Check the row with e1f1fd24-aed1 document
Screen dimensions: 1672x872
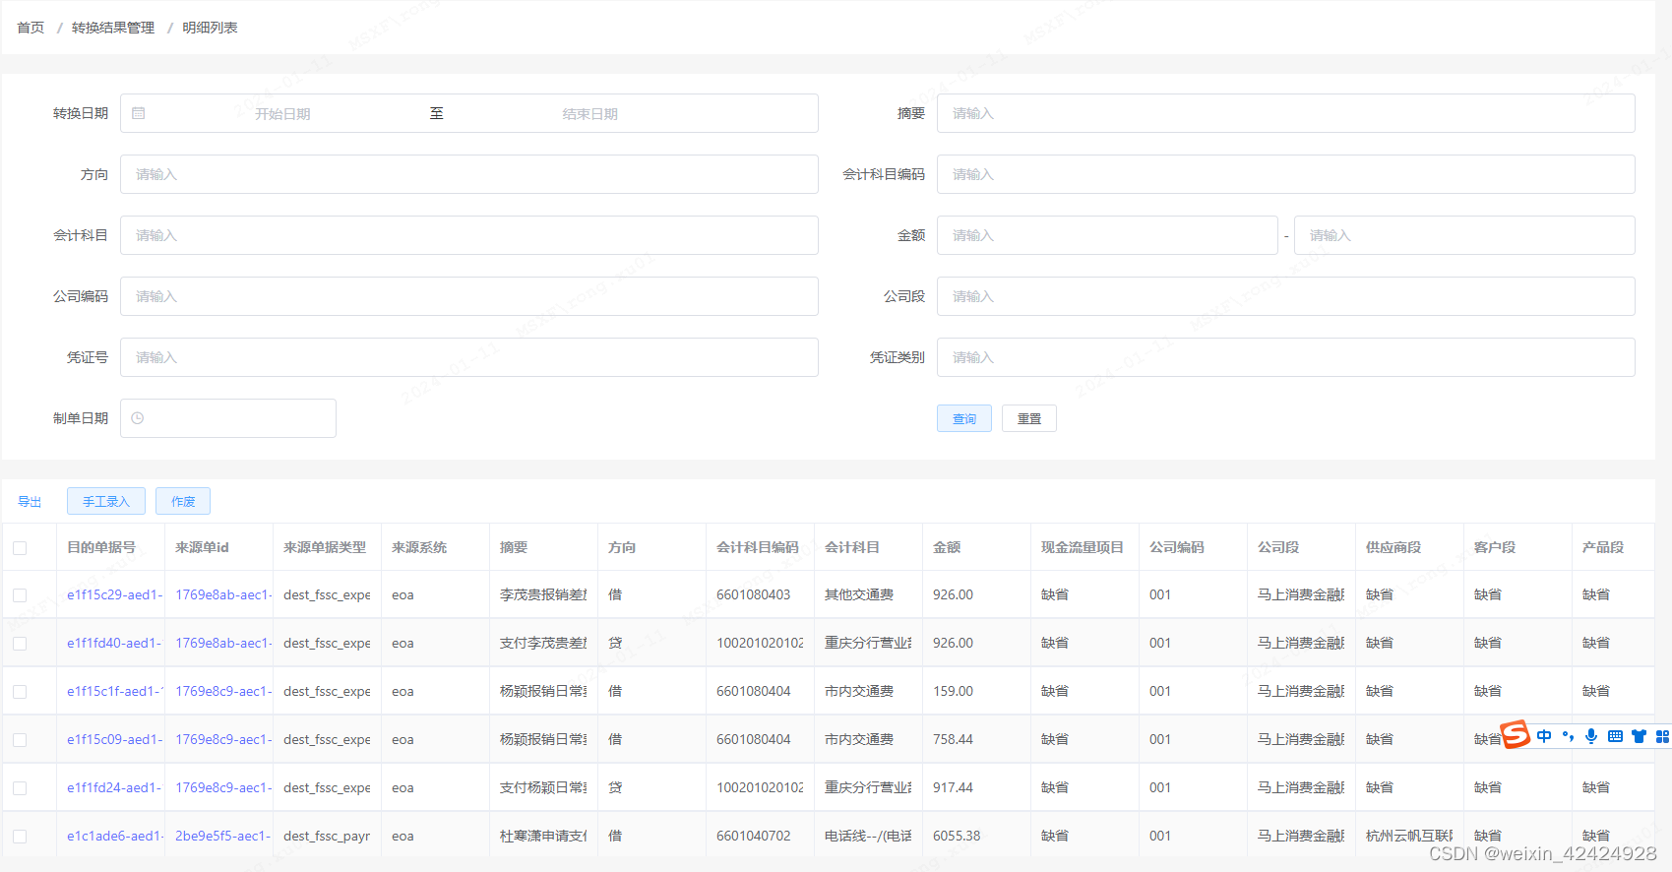[x=20, y=788]
